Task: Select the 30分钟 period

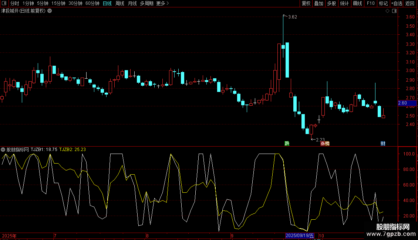Action: pos(75,3)
